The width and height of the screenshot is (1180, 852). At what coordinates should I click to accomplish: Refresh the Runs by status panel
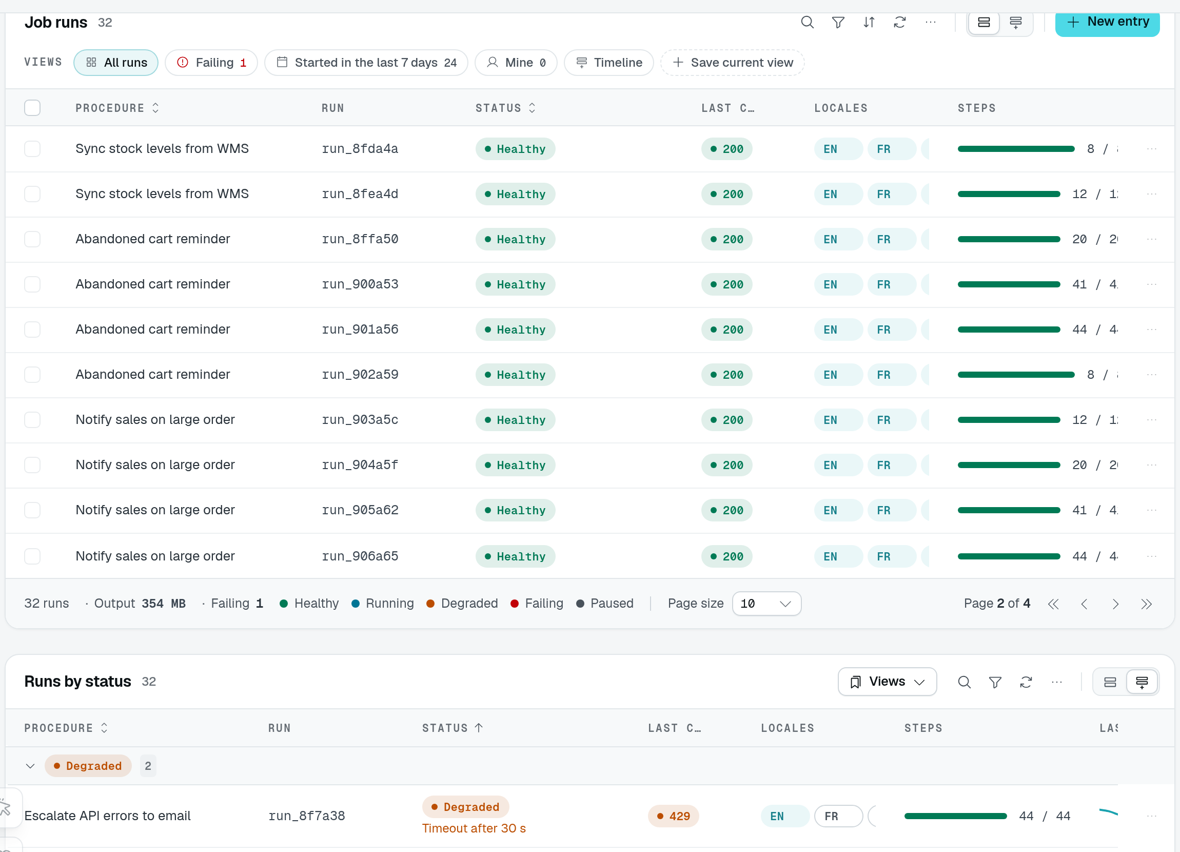point(1026,682)
